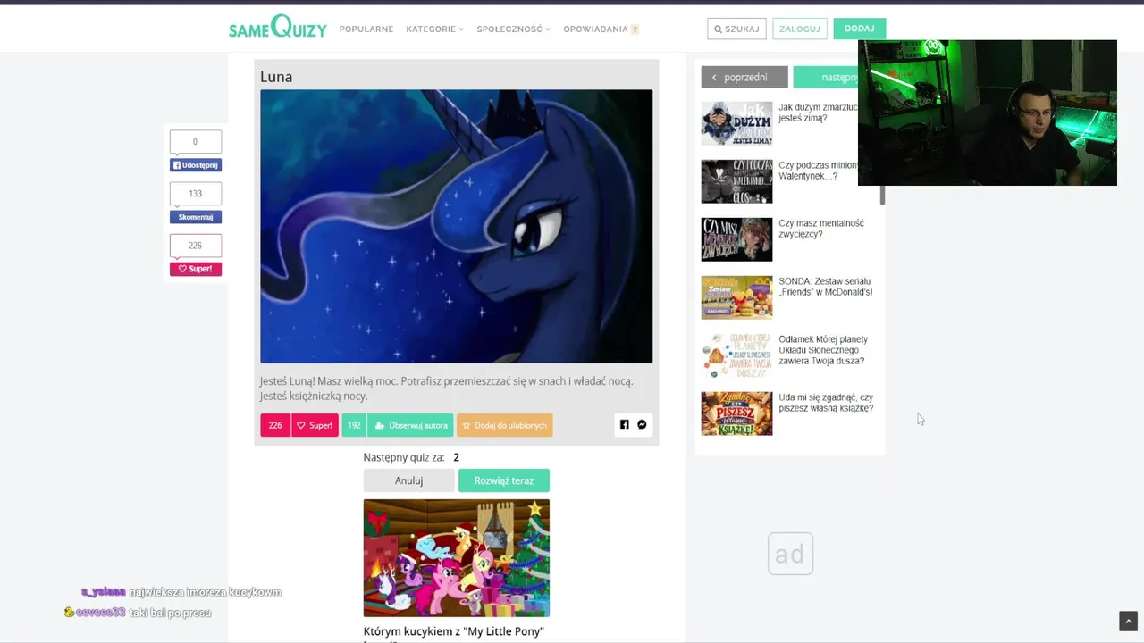This screenshot has height=643, width=1144.
Task: Click the Obserwuj autora button
Action: point(410,425)
